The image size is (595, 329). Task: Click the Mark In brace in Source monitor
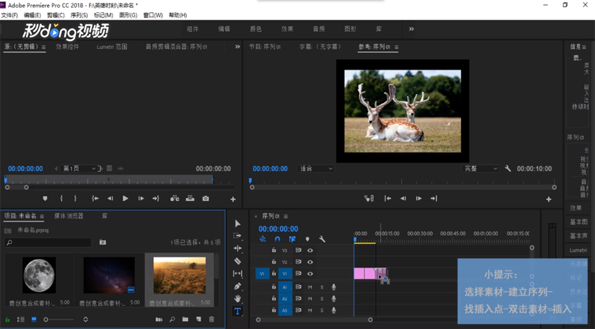[61, 199]
